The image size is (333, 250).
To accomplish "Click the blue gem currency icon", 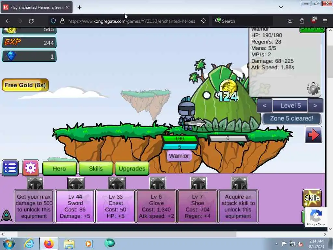I will tap(11, 56).
